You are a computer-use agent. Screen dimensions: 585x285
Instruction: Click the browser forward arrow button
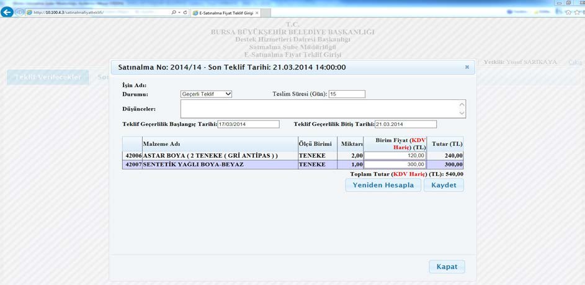tap(19, 12)
